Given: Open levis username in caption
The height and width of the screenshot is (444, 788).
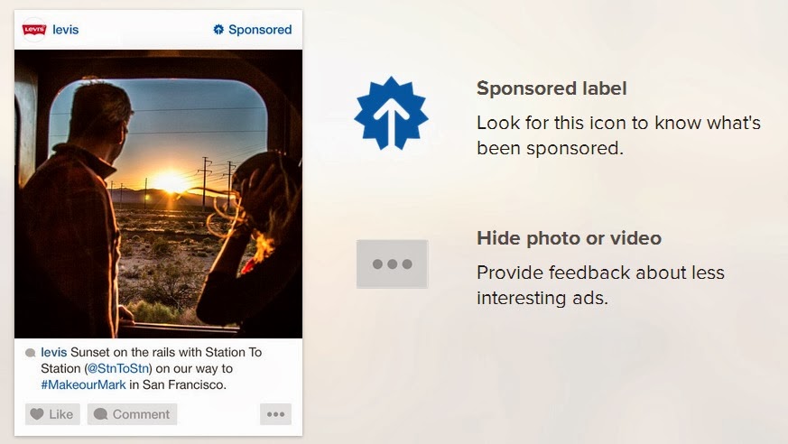Looking at the screenshot, I should coord(54,352).
